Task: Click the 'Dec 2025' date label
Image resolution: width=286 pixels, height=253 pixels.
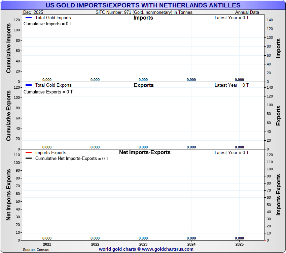Action: click(x=33, y=12)
